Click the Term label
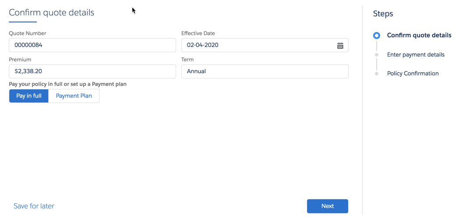Viewport: 456px width, 219px height. [x=187, y=60]
